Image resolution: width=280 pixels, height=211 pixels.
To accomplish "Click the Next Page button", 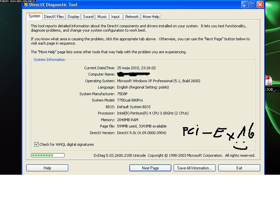I will (150, 168).
